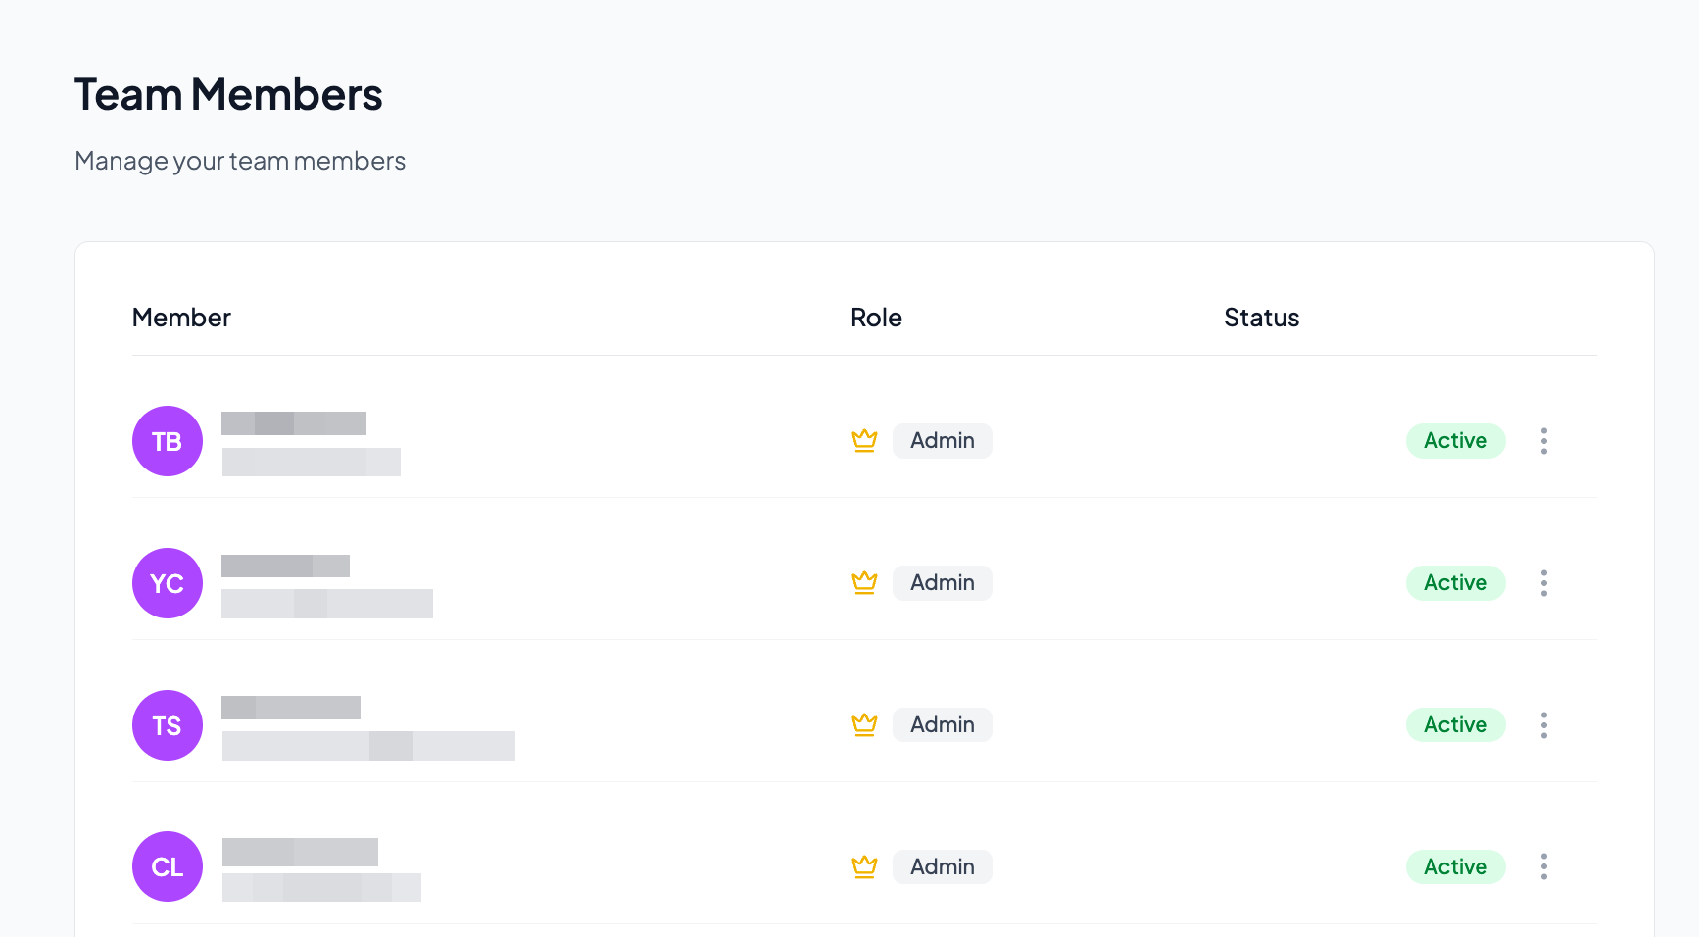Open the three-dot menu for CL

(x=1543, y=866)
